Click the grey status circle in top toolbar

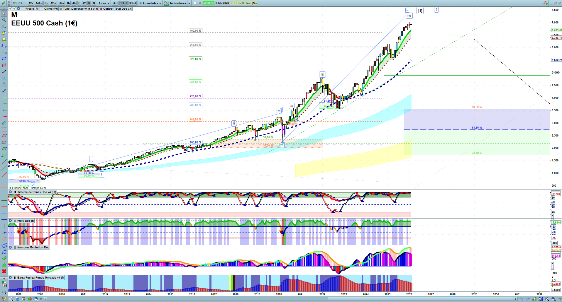click(x=200, y=3)
